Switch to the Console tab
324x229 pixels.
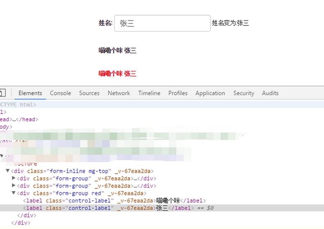[x=60, y=93]
